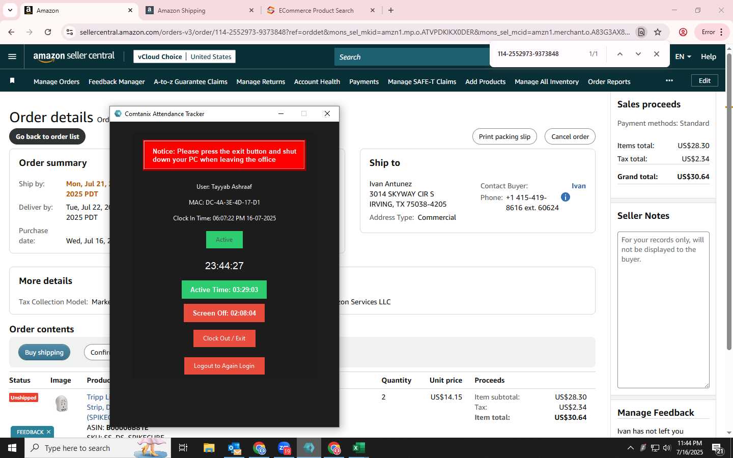The width and height of the screenshot is (733, 458).
Task: Open the three-dot more menu in nav bar
Action: 669,81
